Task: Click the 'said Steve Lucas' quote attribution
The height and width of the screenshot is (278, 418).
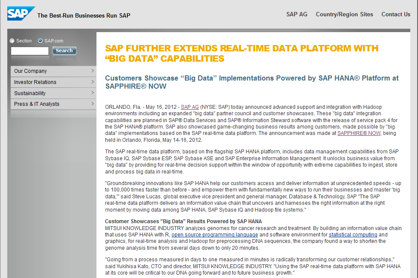Action: [141, 197]
